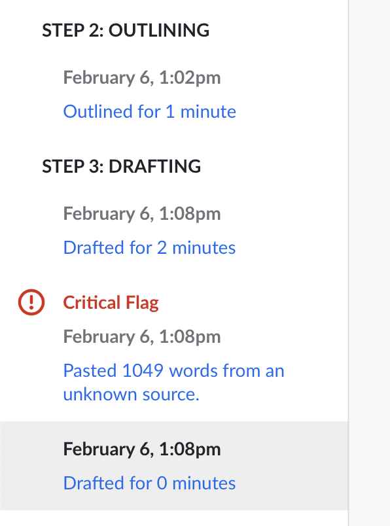Select the February 6, 1:02pm outlining timestamp

pyautogui.click(x=142, y=78)
